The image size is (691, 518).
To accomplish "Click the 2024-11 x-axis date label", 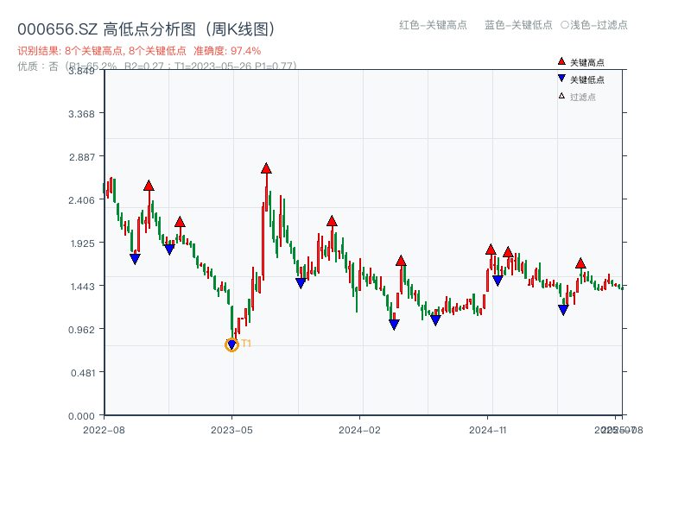I will [x=488, y=430].
